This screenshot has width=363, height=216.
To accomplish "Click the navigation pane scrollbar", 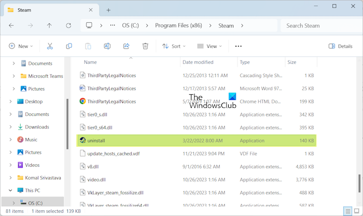I will [x=67, y=124].
